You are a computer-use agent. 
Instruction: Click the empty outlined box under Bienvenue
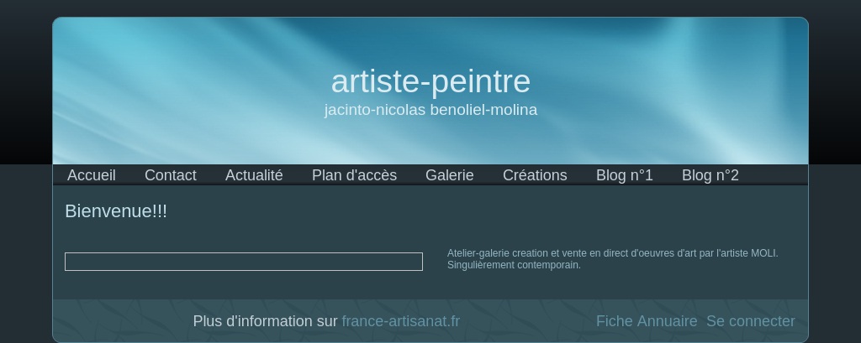(244, 262)
